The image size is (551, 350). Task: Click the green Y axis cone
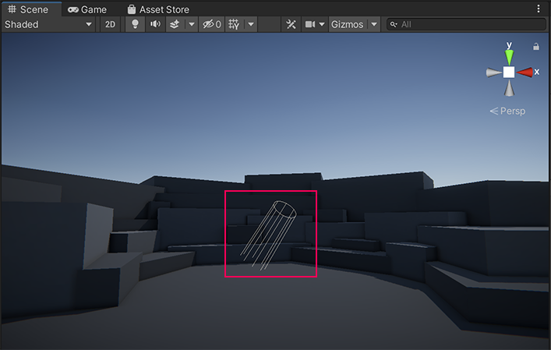509,55
